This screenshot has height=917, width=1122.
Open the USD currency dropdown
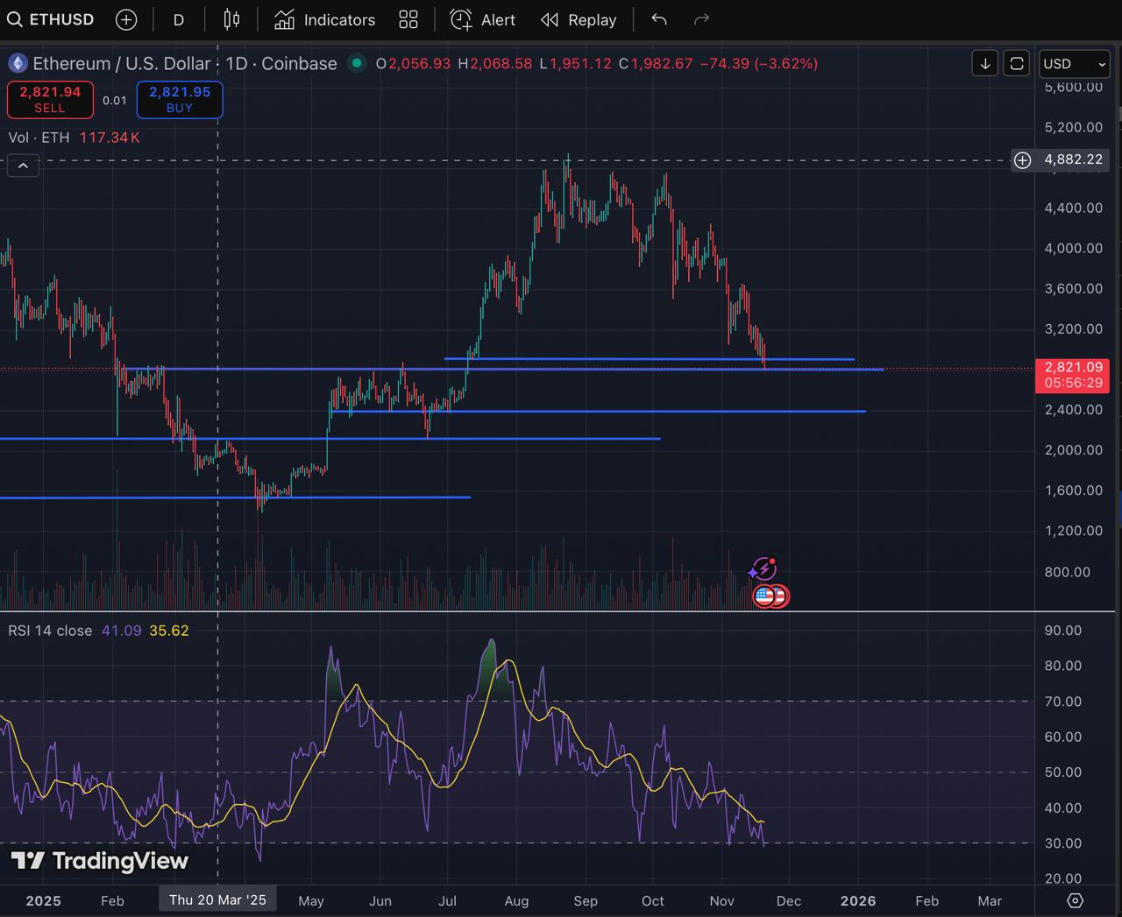click(1074, 64)
